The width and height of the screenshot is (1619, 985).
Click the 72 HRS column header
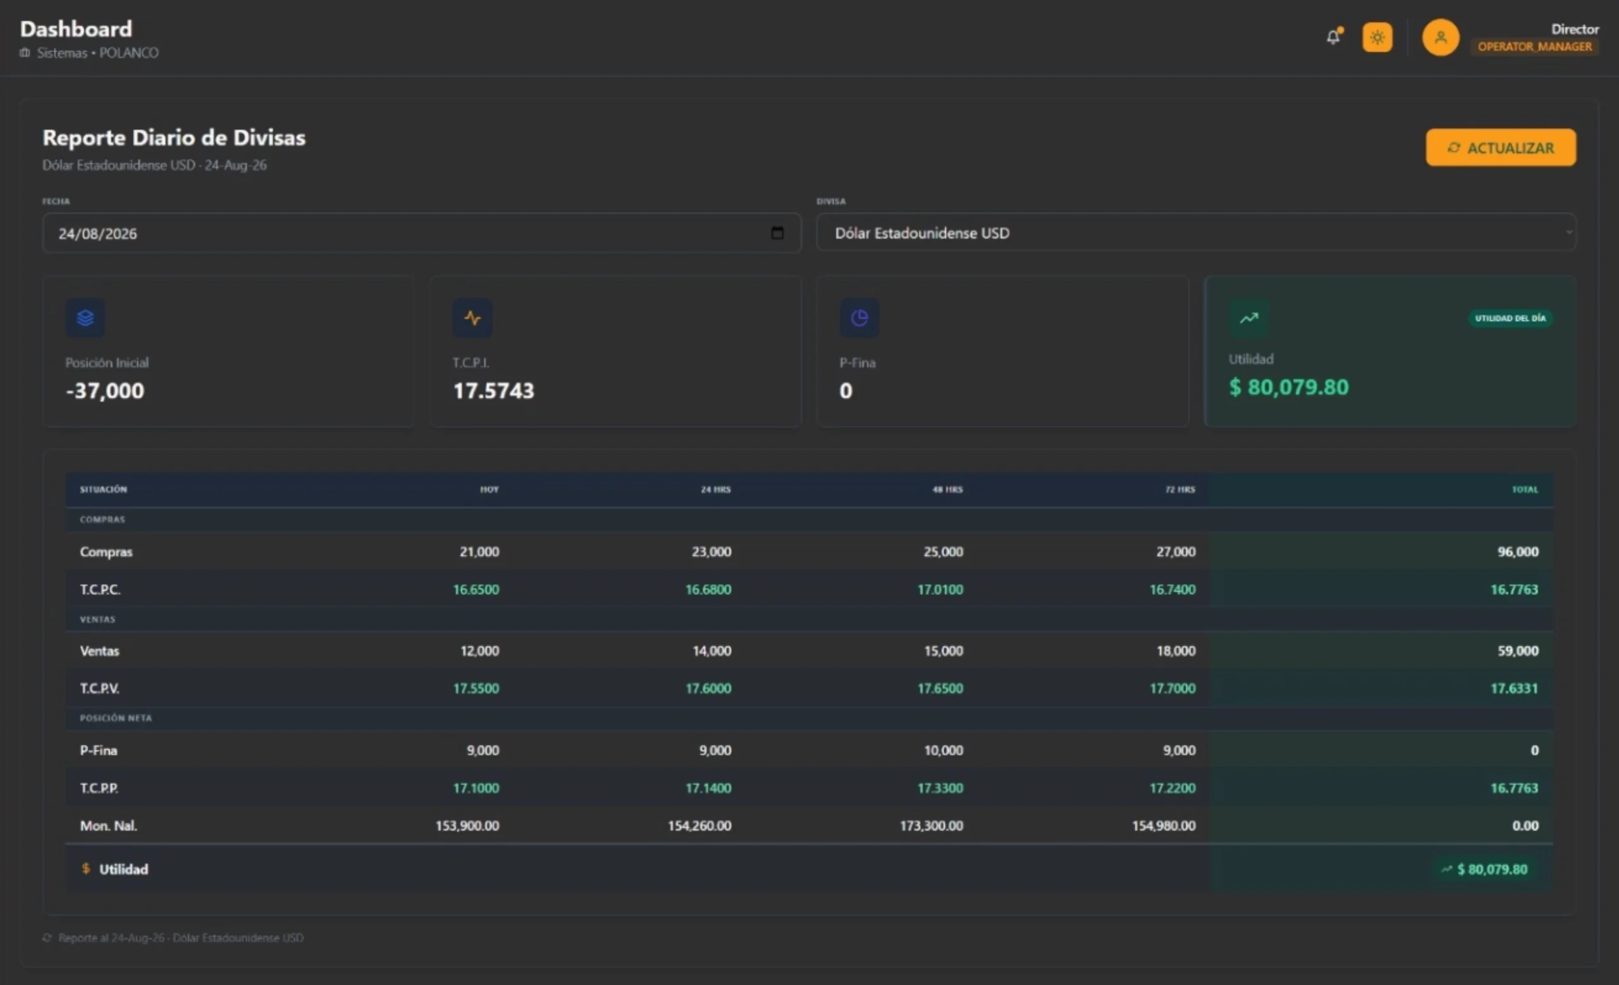coord(1180,490)
